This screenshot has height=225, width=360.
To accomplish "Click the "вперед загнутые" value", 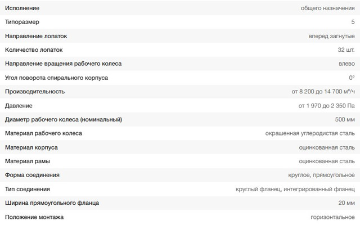I will [x=332, y=36].
